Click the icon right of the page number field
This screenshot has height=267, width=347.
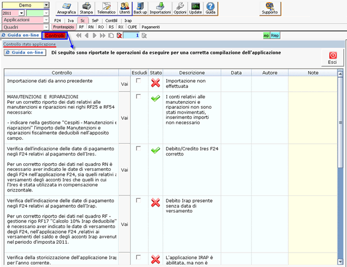144,36
